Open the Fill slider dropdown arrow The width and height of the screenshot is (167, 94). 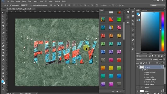(x=164, y=63)
